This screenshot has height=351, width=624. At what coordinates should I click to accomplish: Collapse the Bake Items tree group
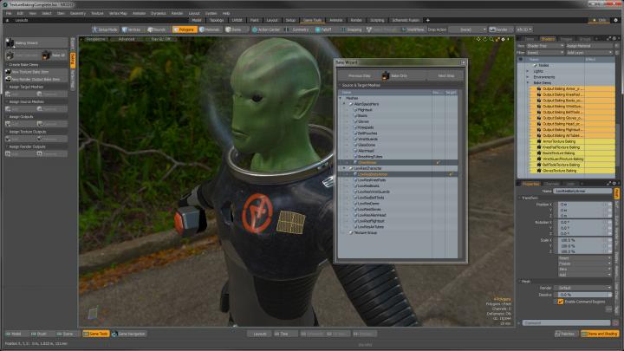(527, 82)
